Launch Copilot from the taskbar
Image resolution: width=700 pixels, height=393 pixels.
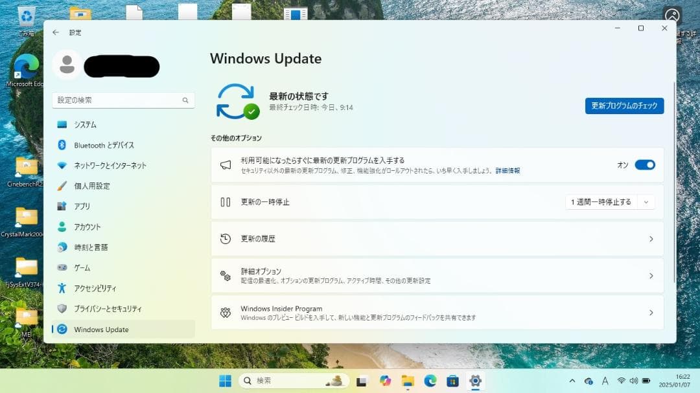[386, 381]
